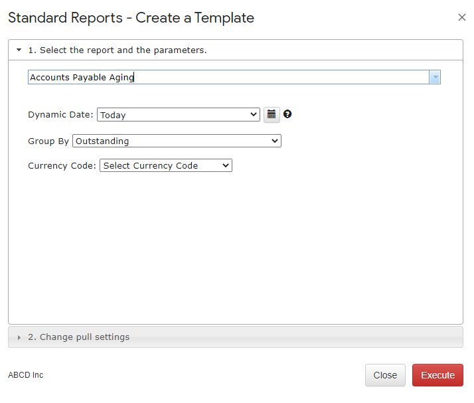Open the report selection combo arrow
Image resolution: width=474 pixels, height=403 pixels.
click(x=435, y=77)
